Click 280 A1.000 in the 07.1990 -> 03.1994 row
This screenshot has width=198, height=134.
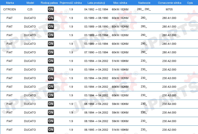(169, 52)
